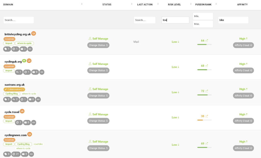The image size is (261, 158).
Task: Click the tag count badge for cyclingnews.com
Action: coord(7,154)
